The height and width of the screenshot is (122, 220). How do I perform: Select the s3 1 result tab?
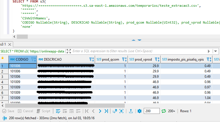tap(3, 44)
